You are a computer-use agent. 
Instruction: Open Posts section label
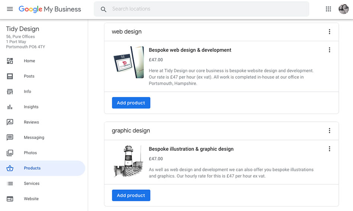click(29, 76)
